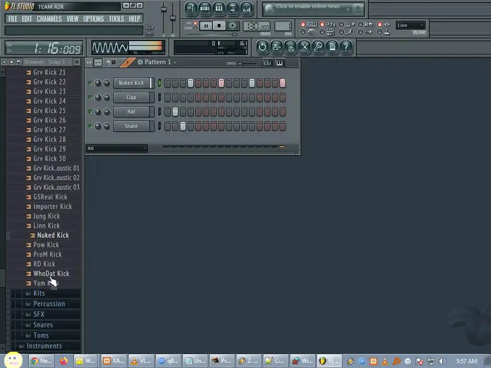491x368 pixels.
Task: Click the Clap channel button
Action: (131, 97)
